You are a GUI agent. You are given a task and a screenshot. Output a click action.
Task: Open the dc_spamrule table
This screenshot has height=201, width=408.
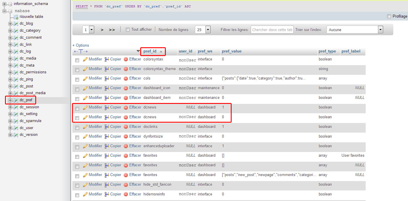coord(31,121)
